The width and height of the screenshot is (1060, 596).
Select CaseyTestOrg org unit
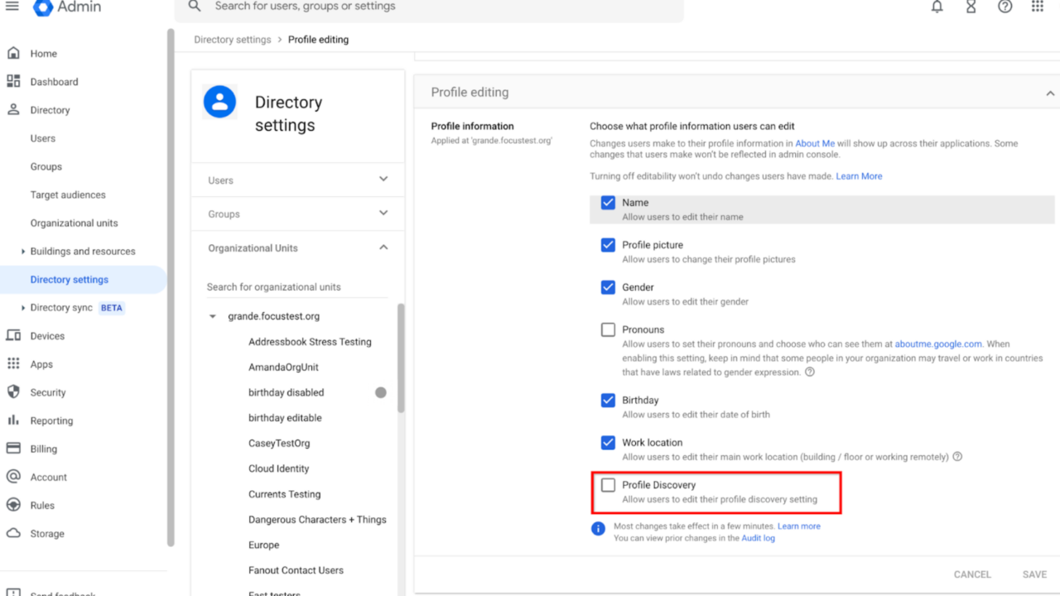279,443
